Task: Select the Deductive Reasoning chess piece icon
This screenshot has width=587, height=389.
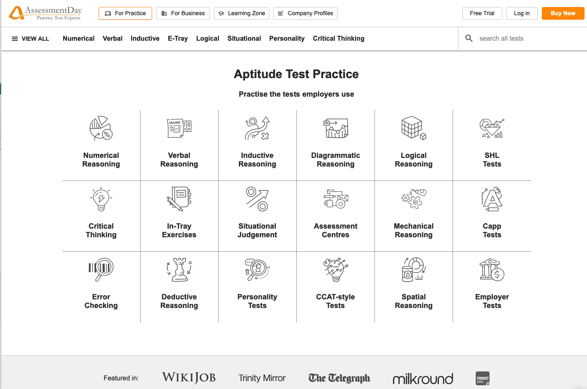Action: click(x=179, y=269)
